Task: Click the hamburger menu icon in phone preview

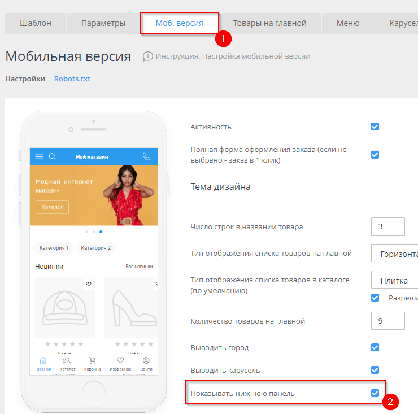Action: point(40,156)
